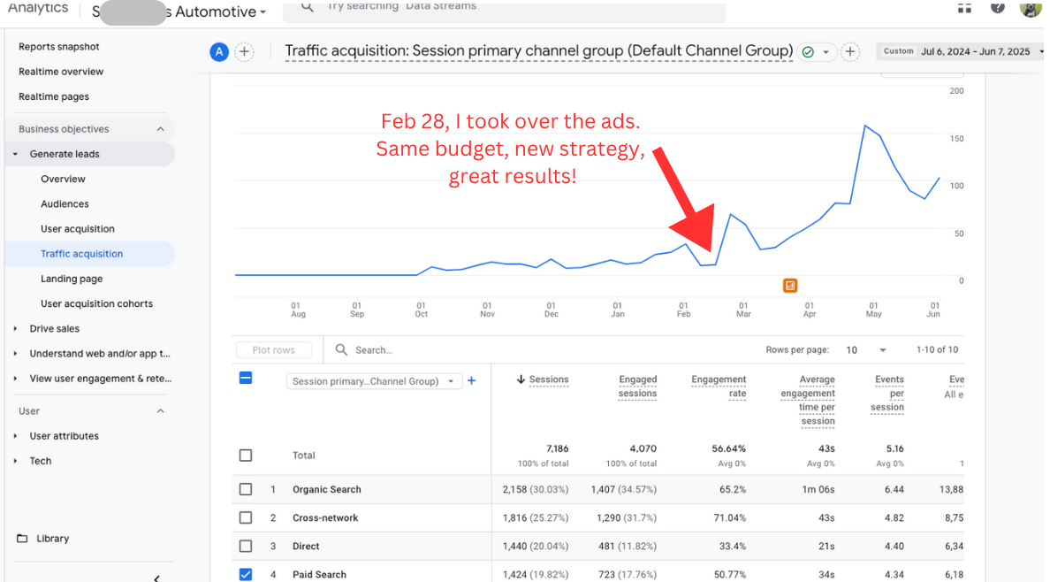Expand View user engagement & retention group
Screen dimensions: 1050x582
point(15,379)
